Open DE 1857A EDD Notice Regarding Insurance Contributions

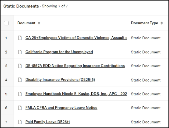(x=75, y=66)
